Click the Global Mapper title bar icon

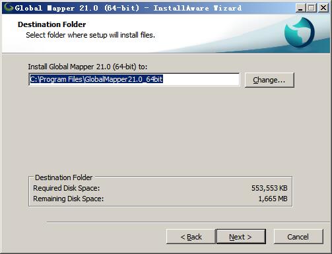tap(8, 8)
